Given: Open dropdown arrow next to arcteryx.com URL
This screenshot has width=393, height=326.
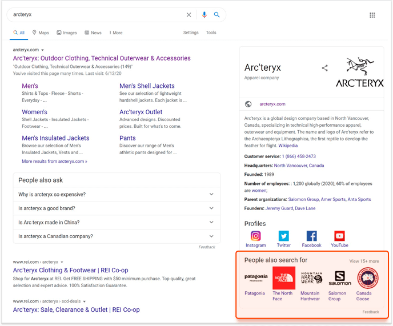Looking at the screenshot, I should (42, 50).
